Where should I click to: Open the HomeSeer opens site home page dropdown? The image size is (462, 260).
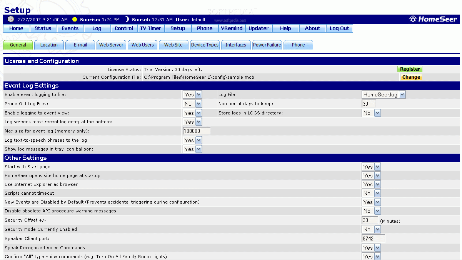[371, 176]
